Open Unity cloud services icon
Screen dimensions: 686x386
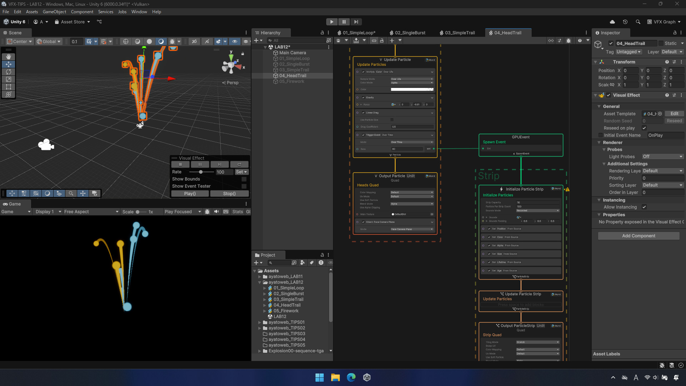point(612,22)
